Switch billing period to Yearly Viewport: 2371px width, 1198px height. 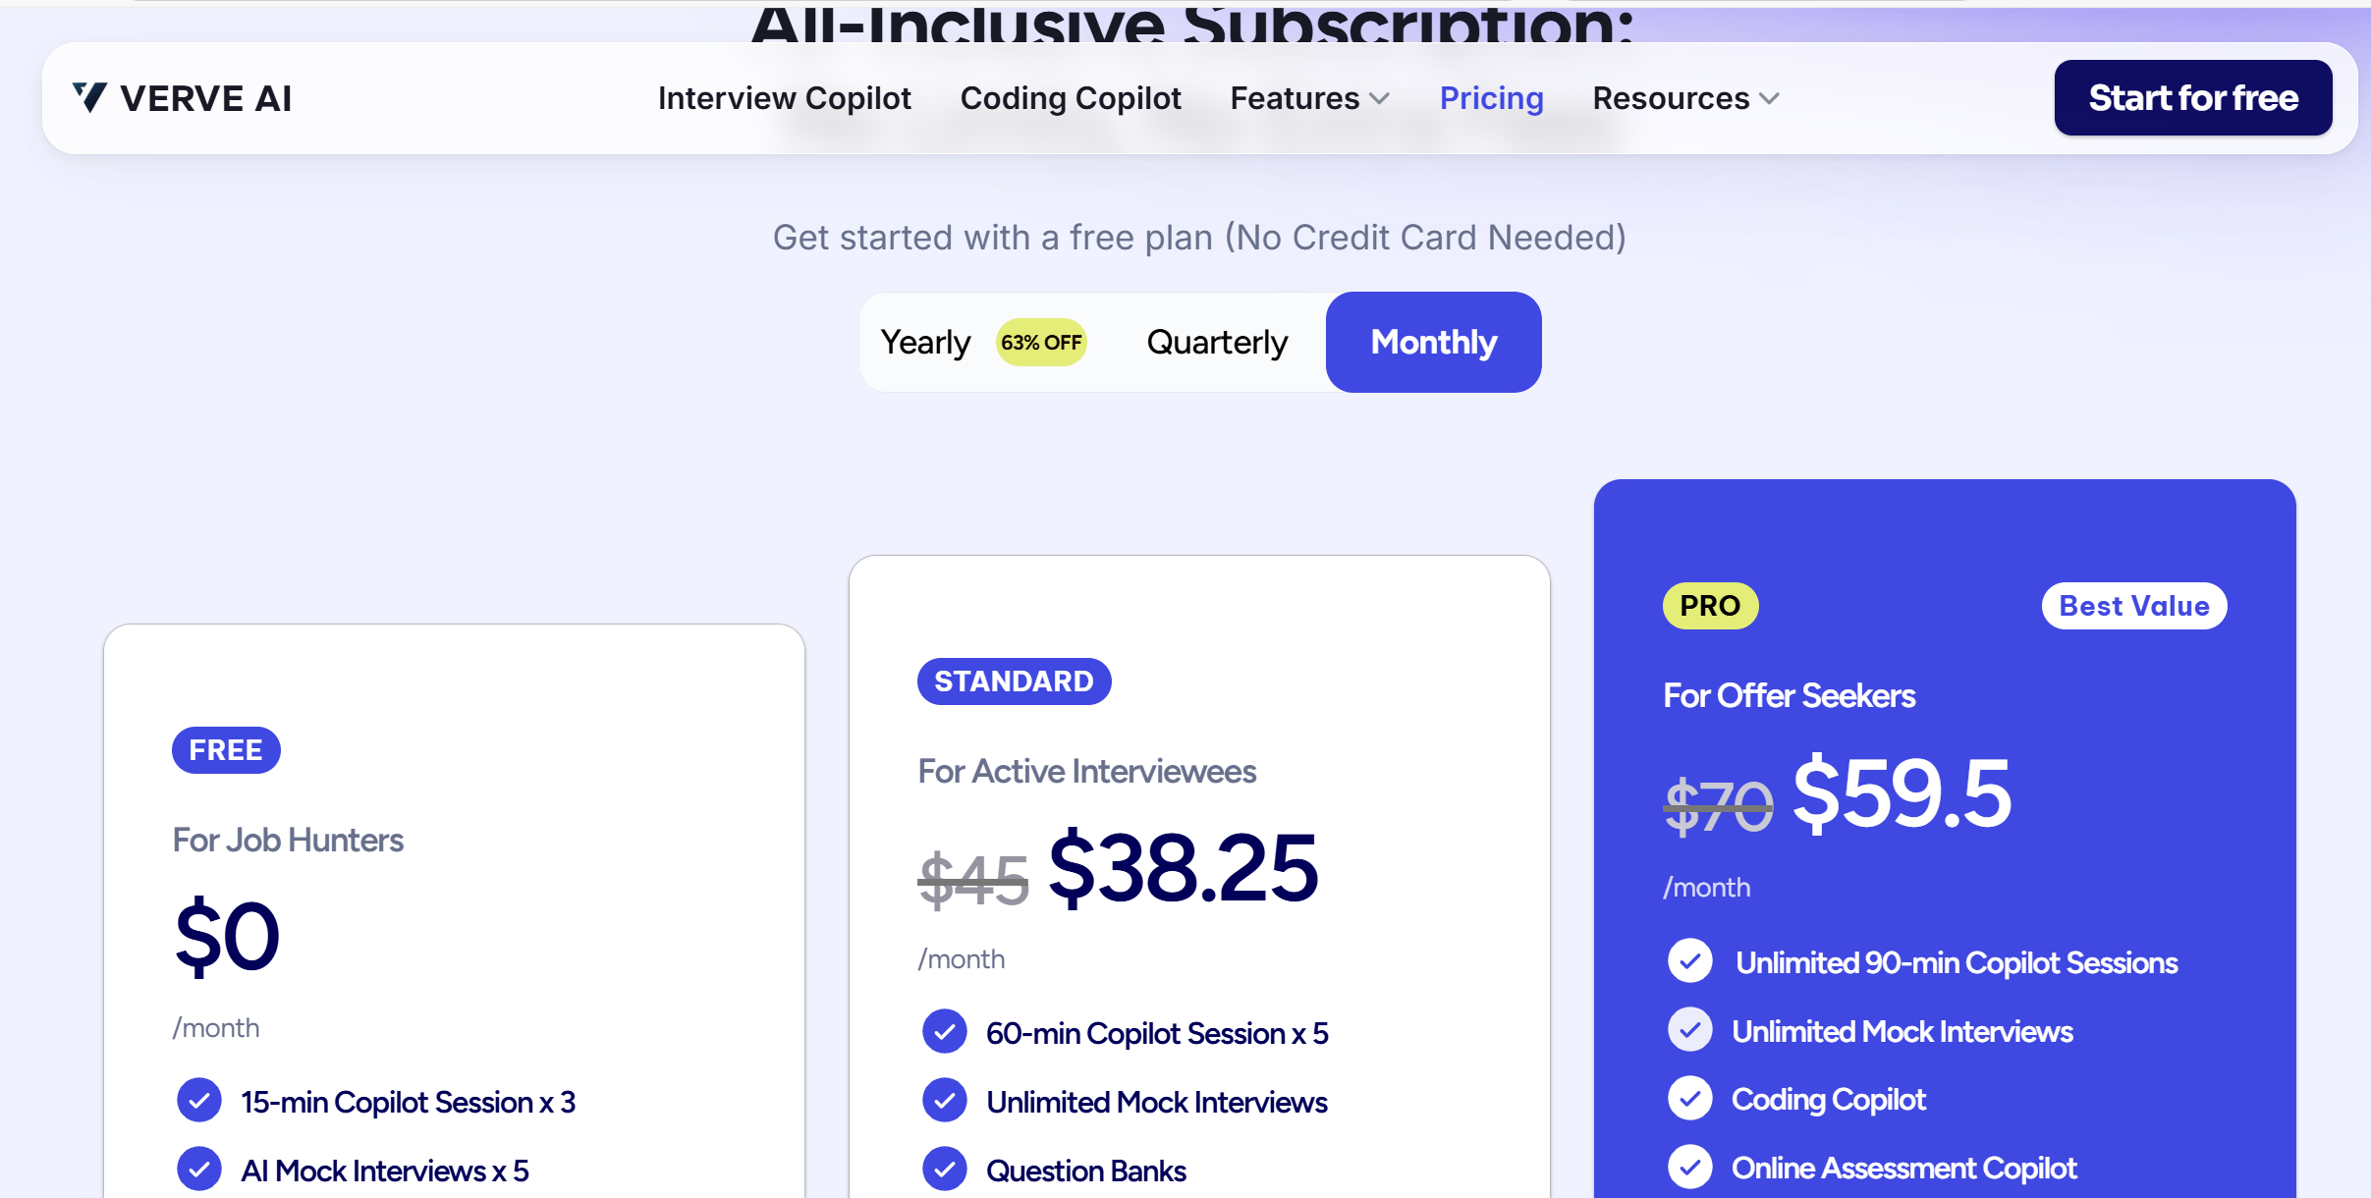pos(925,342)
